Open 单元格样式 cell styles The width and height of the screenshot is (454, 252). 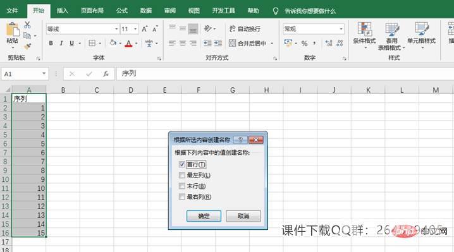(x=421, y=35)
